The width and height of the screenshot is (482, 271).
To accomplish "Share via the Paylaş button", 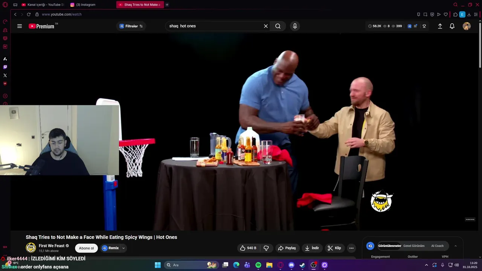I will click(x=287, y=248).
